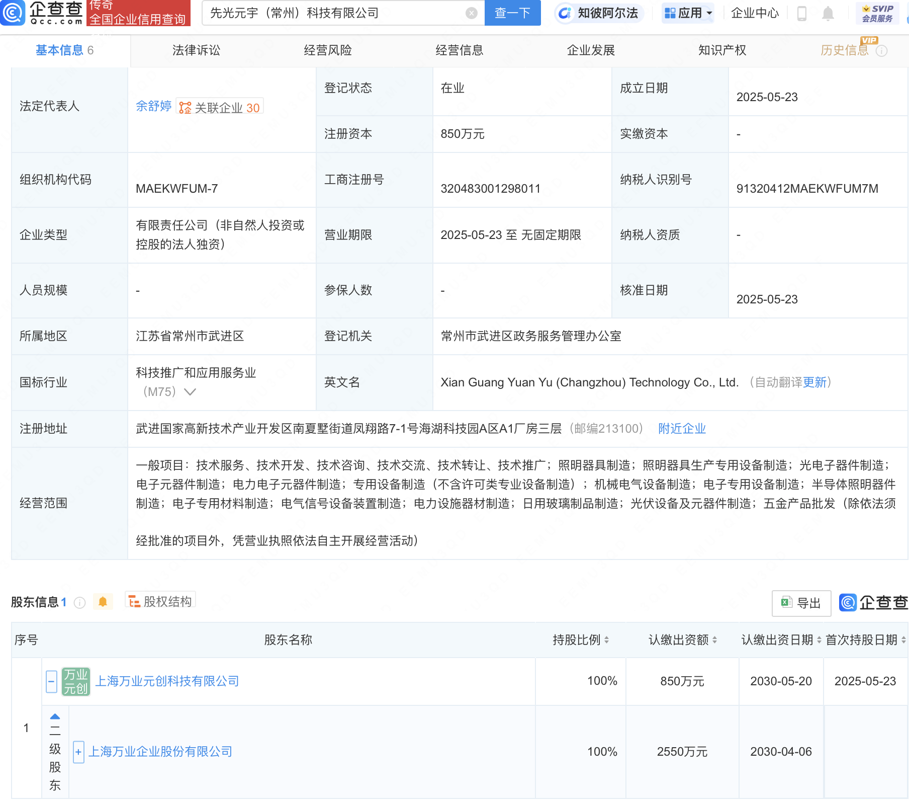Click the SVIP member service badge

[x=877, y=14]
